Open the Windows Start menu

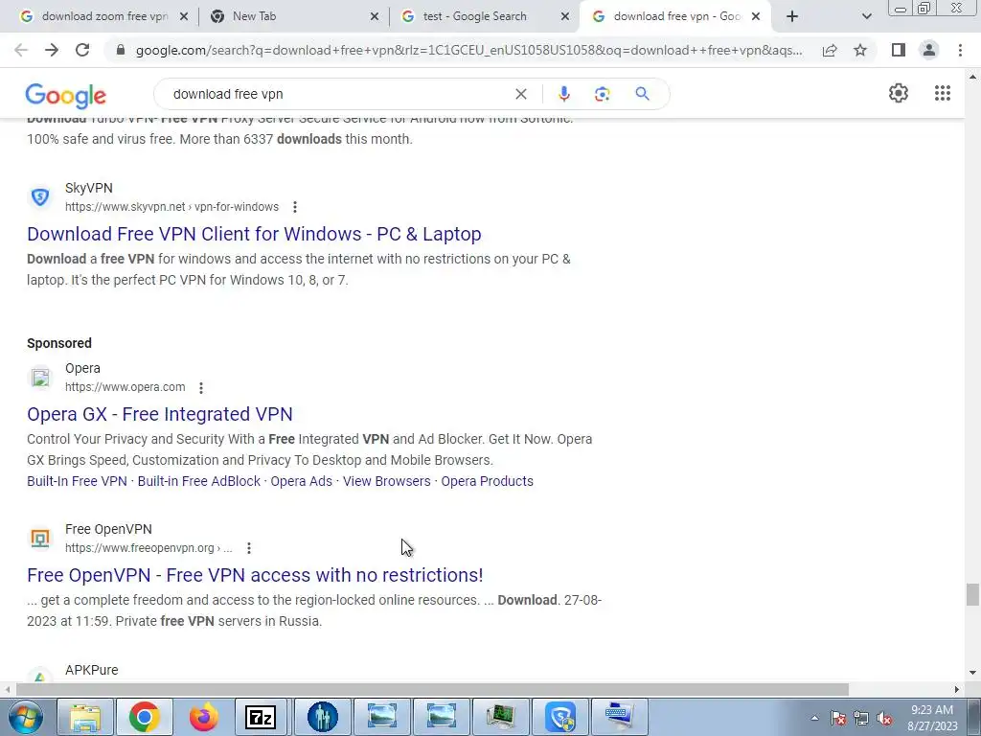point(26,717)
